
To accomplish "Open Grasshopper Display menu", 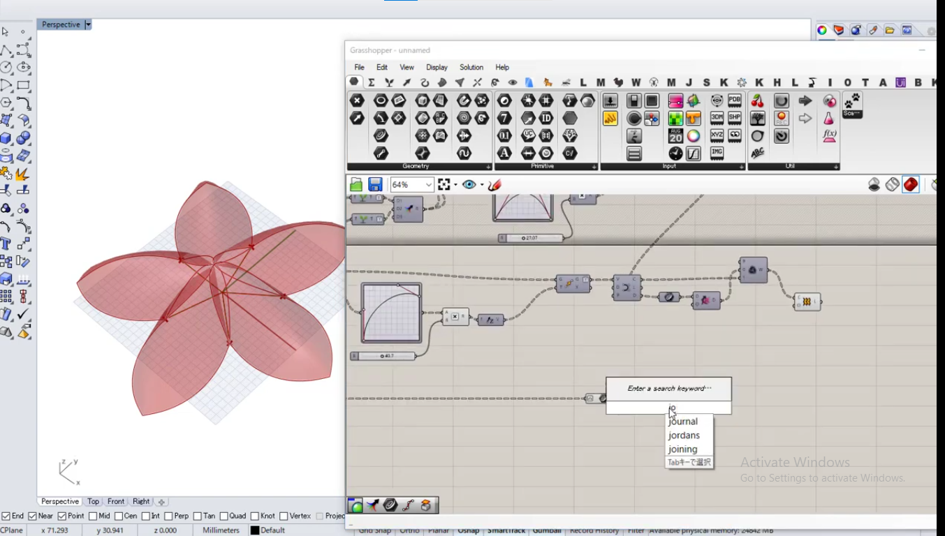I will pyautogui.click(x=437, y=68).
